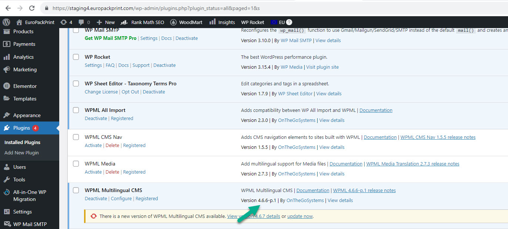Click the help question mark icon
Viewport: 508px width, 229px height.
point(289,22)
